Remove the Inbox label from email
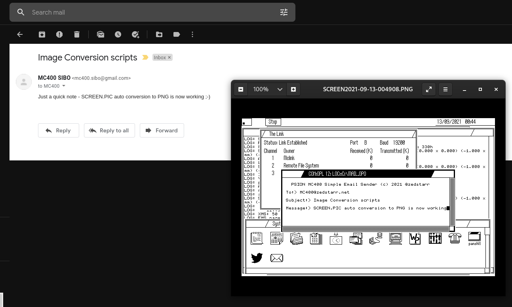Screen dimensions: 512x307 tap(169, 58)
